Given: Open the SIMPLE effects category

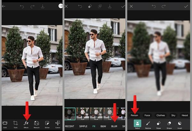Looking at the screenshot, I should [83, 126].
